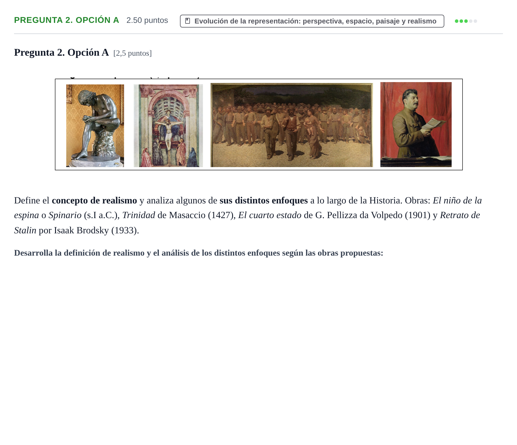The image size is (517, 445).
Task: Click the 'PREGUNTA 2. OPCIÓN A' green heading
Action: tap(67, 20)
